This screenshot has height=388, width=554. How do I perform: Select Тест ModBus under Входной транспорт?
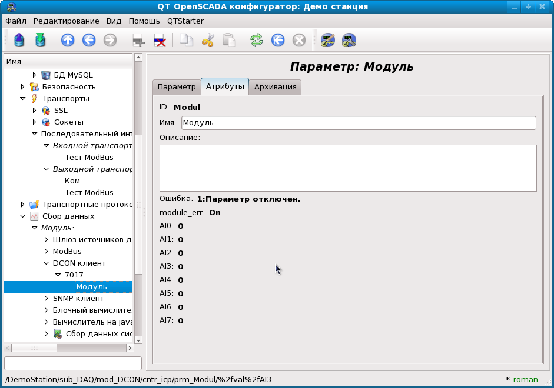[89, 158]
